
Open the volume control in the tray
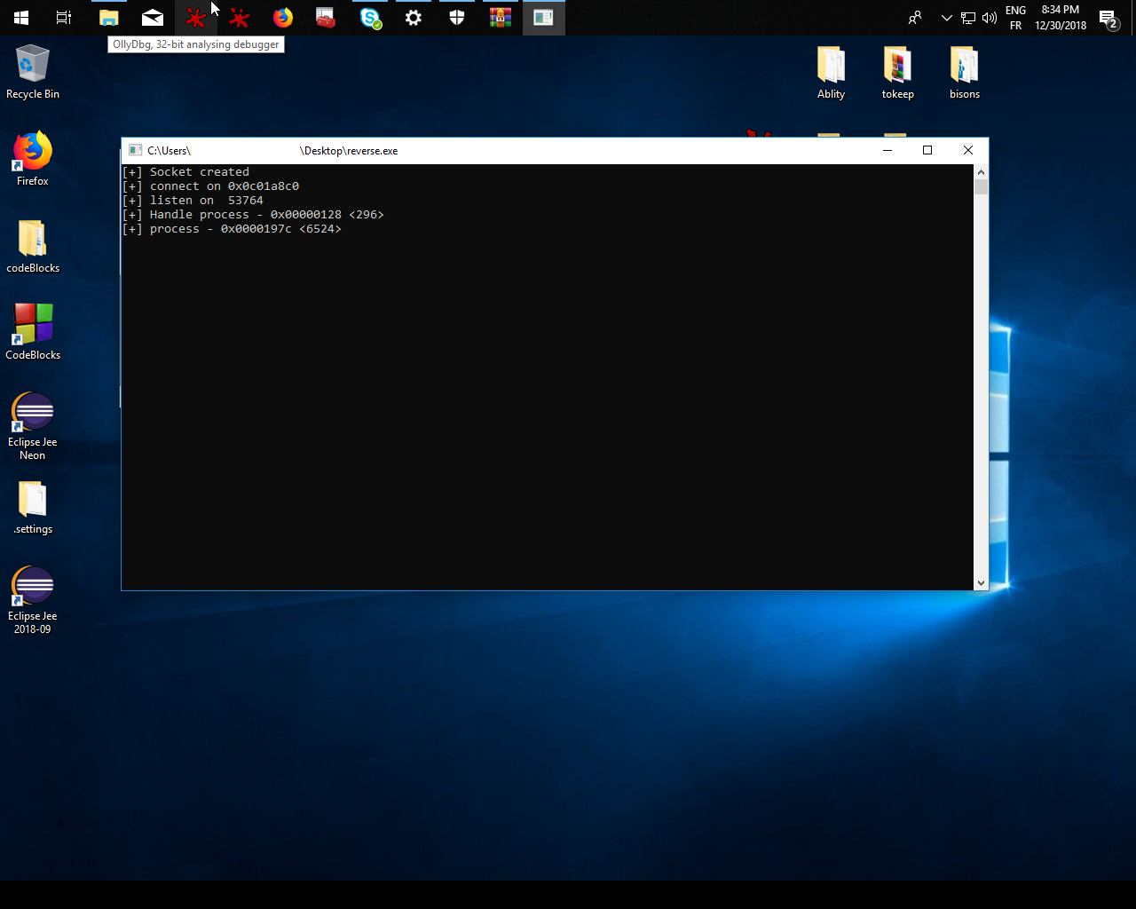point(990,18)
